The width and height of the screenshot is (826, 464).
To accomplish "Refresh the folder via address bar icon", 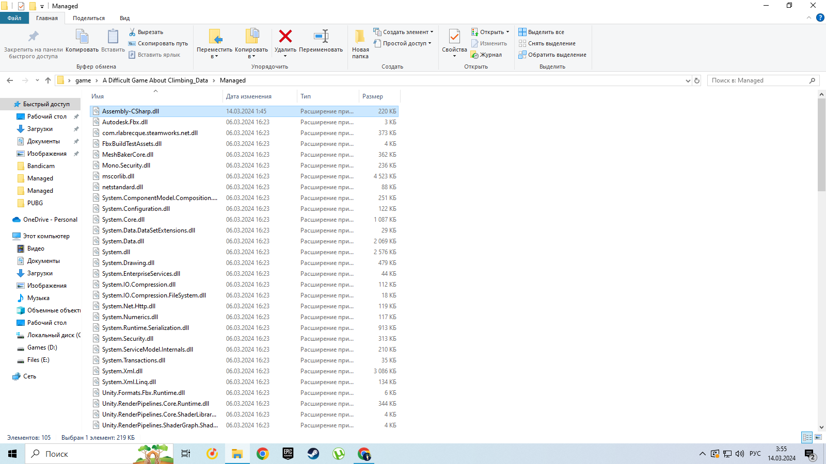I will point(697,80).
